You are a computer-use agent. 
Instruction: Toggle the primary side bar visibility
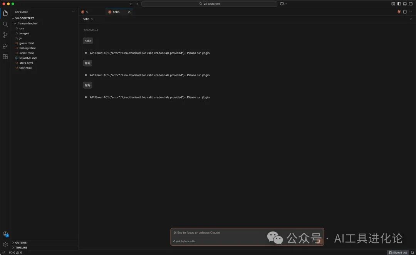coord(399,4)
